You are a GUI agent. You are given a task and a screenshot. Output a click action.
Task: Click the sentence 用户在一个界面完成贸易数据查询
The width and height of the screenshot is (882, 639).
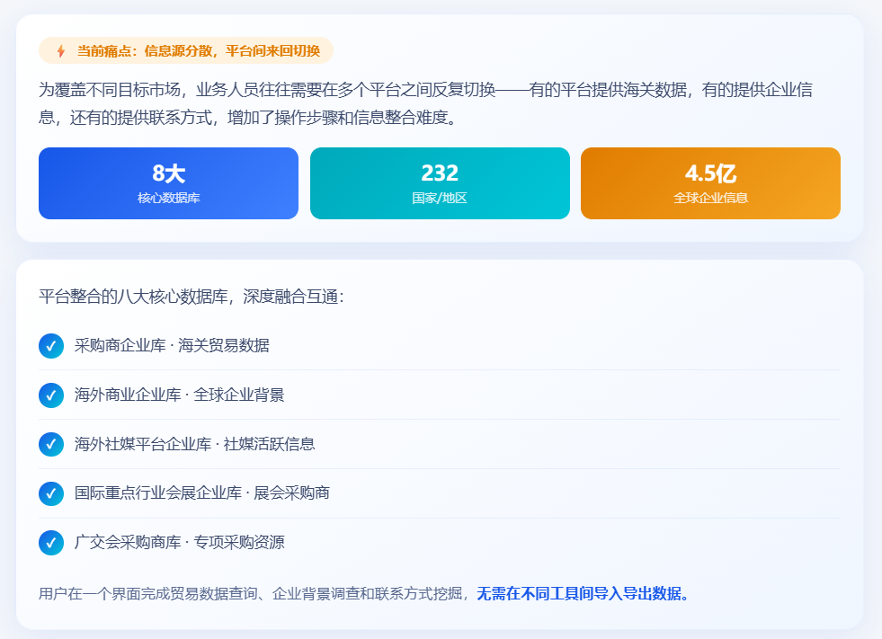pos(254,593)
